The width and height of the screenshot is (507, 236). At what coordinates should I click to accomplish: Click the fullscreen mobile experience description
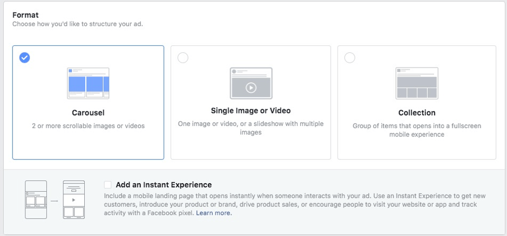tap(417, 130)
